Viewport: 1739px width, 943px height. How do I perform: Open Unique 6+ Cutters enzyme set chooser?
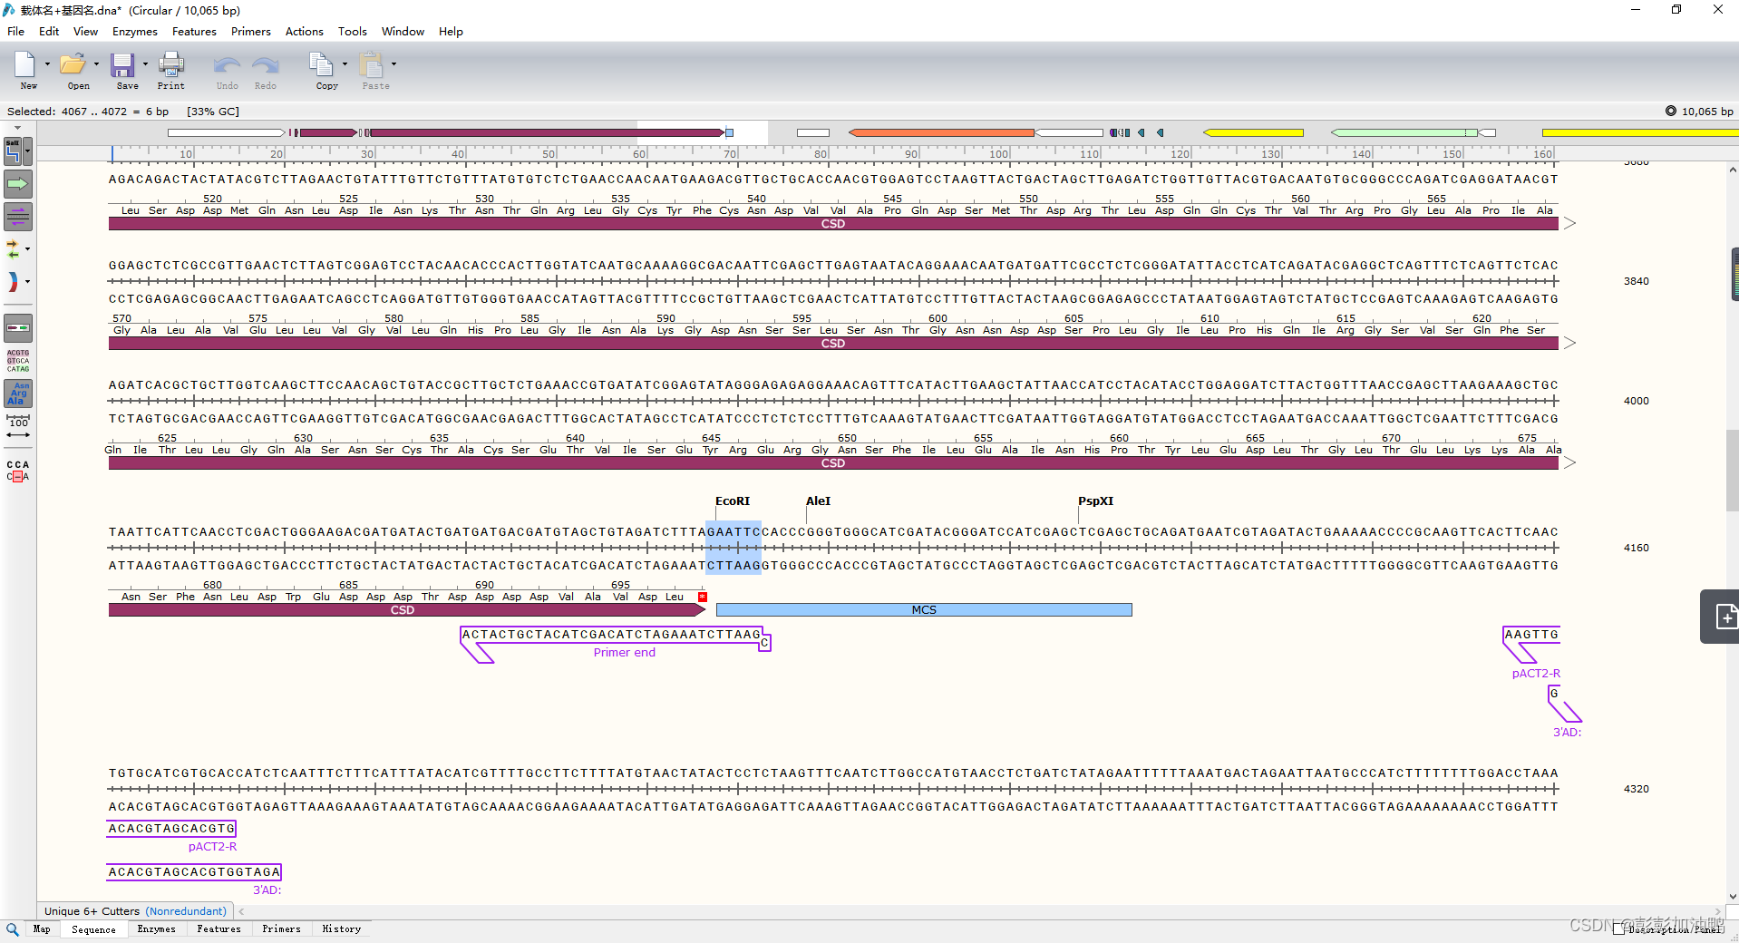(x=136, y=911)
